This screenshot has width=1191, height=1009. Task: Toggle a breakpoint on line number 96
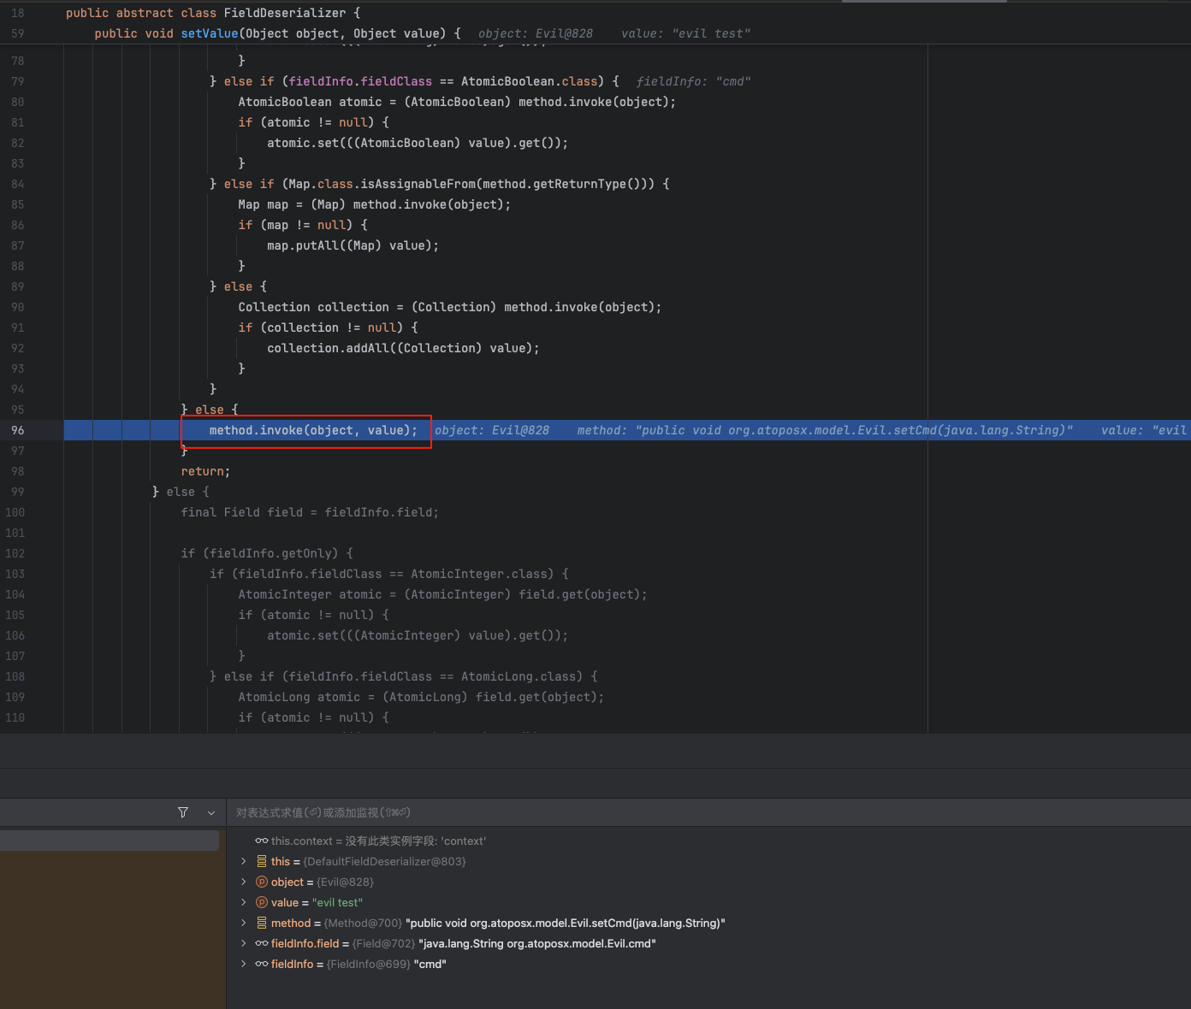coord(18,430)
